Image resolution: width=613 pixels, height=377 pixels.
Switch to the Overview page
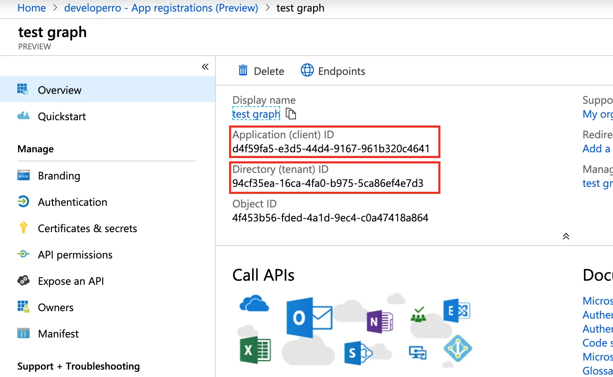click(x=59, y=90)
